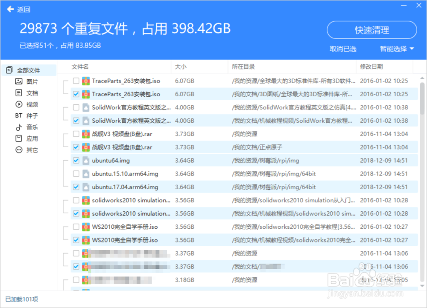Click file icon of ubuntu64.img
The height and width of the screenshot is (308, 427).
(x=86, y=161)
